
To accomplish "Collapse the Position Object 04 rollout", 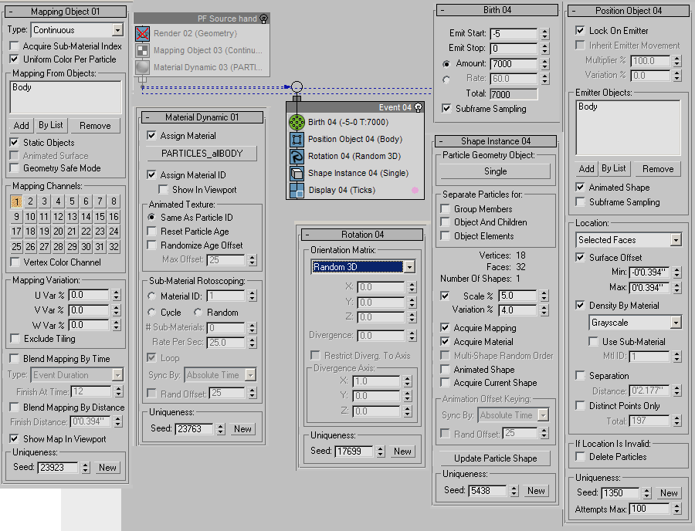I will 574,11.
